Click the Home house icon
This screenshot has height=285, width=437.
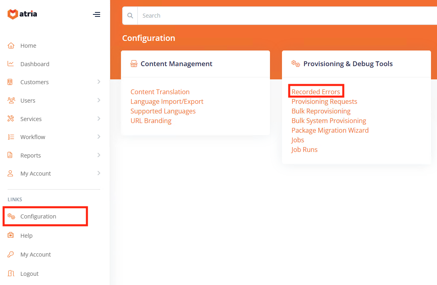point(11,46)
